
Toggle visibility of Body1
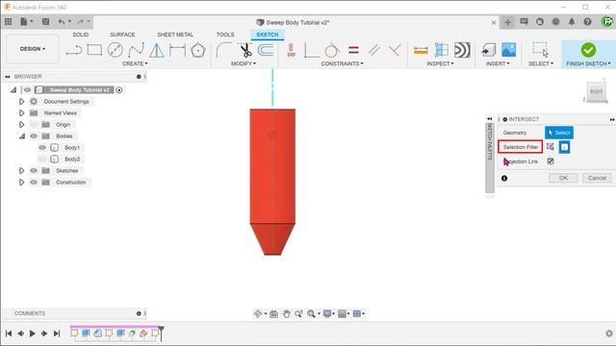(42, 147)
